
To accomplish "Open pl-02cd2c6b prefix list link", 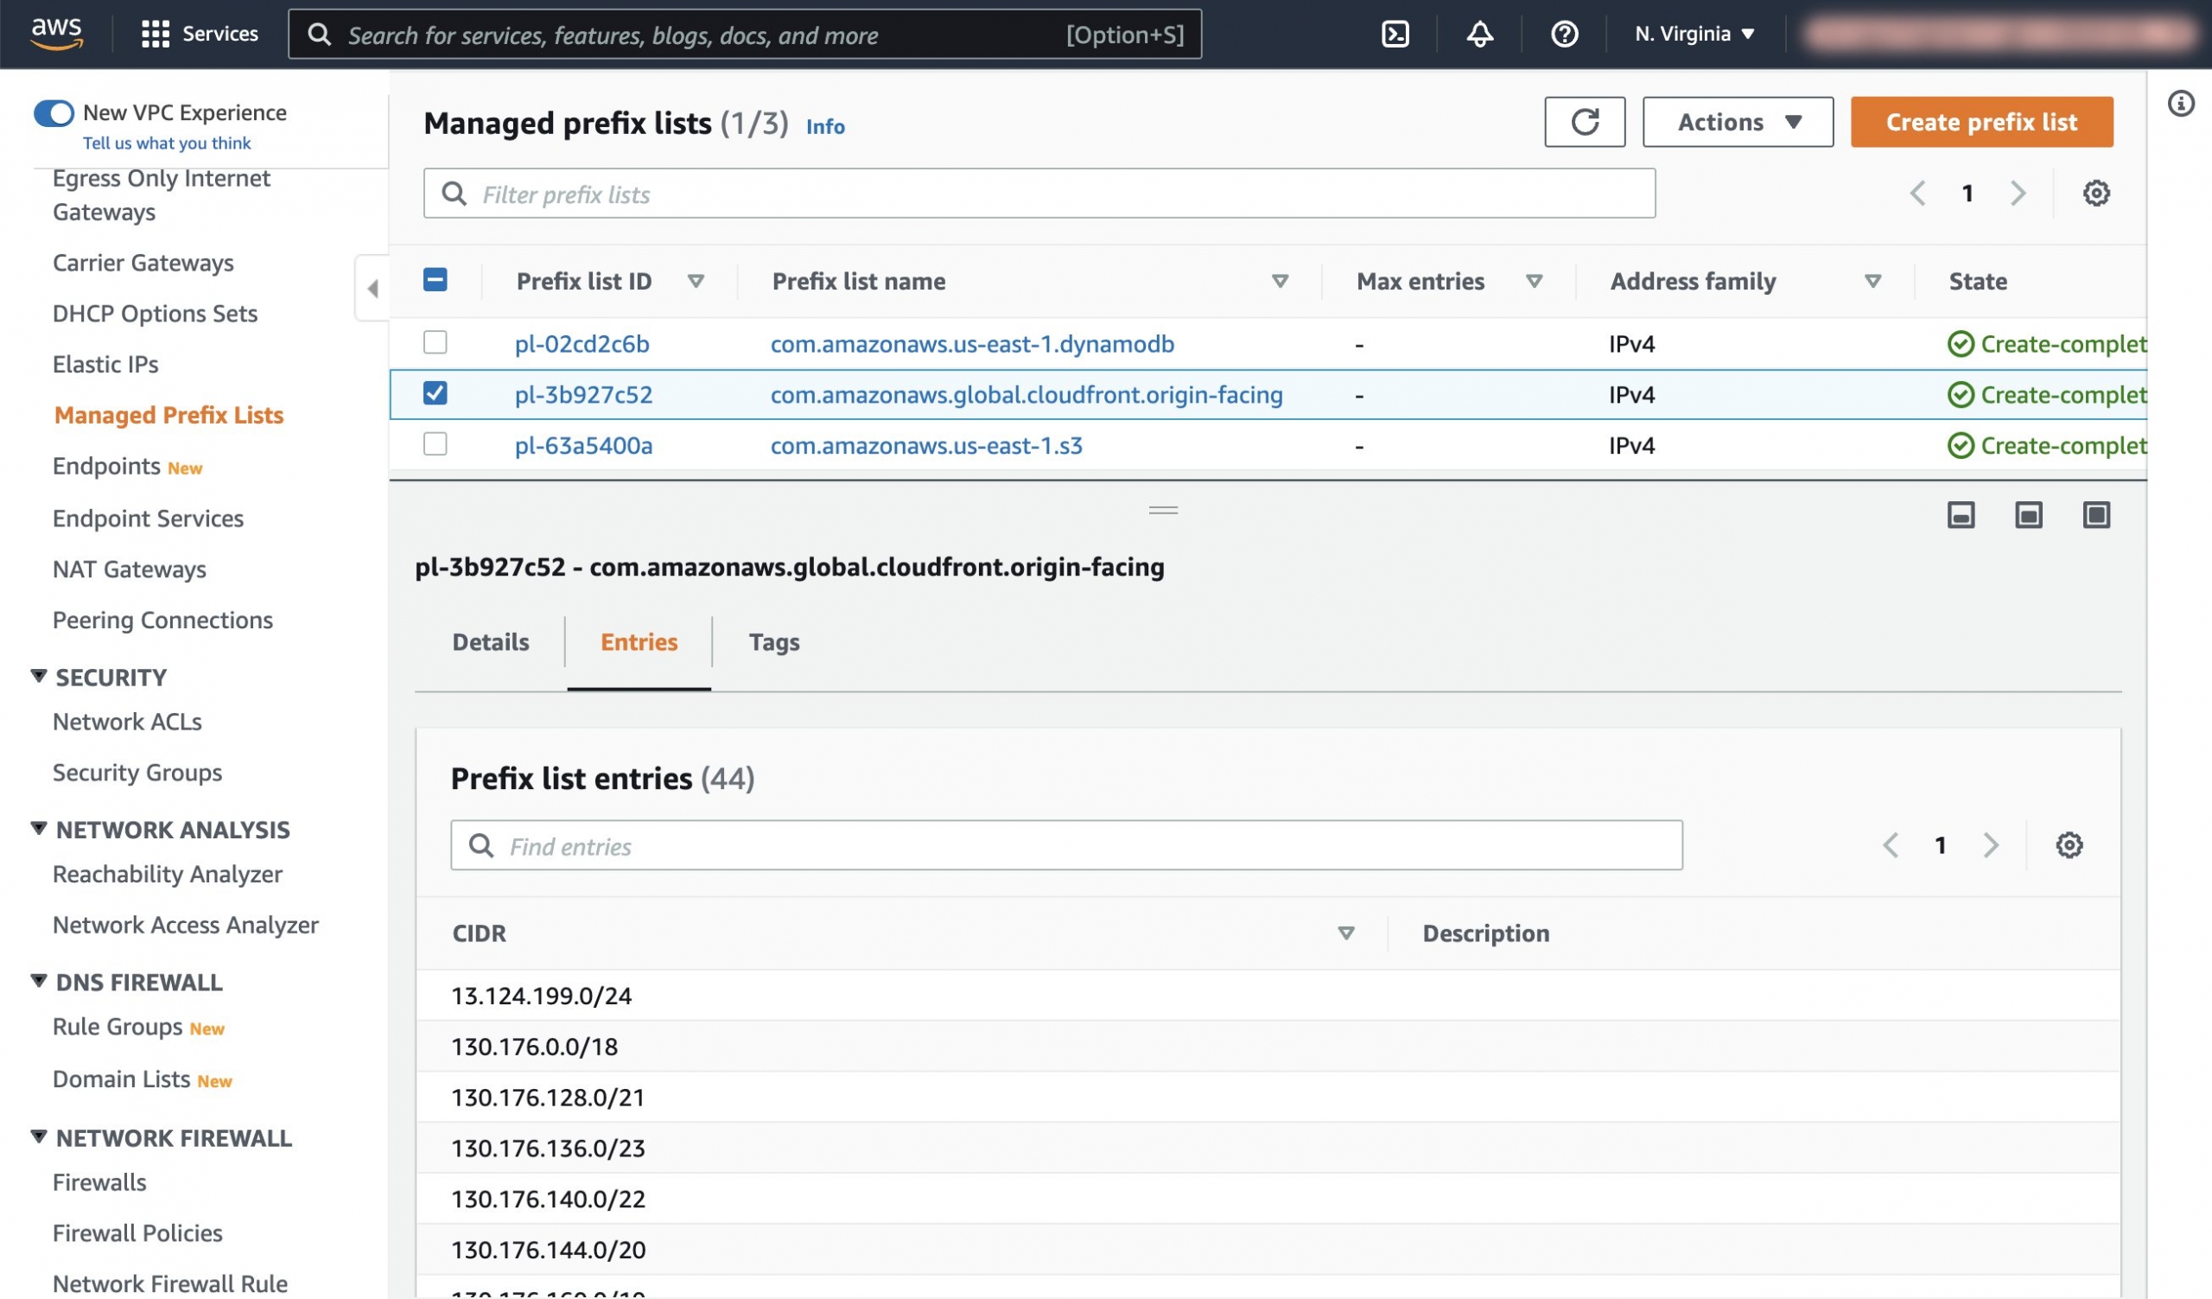I will coord(582,343).
